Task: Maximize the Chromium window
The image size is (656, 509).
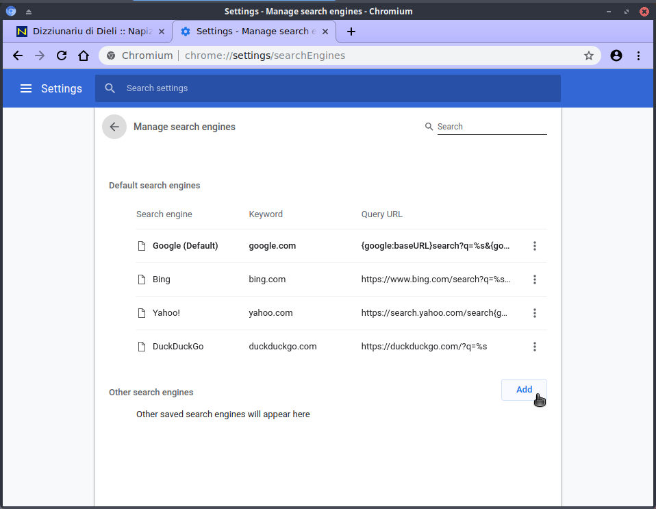Action: tap(627, 11)
